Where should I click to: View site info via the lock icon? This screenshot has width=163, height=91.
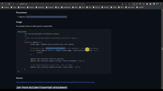[x=13, y=4]
